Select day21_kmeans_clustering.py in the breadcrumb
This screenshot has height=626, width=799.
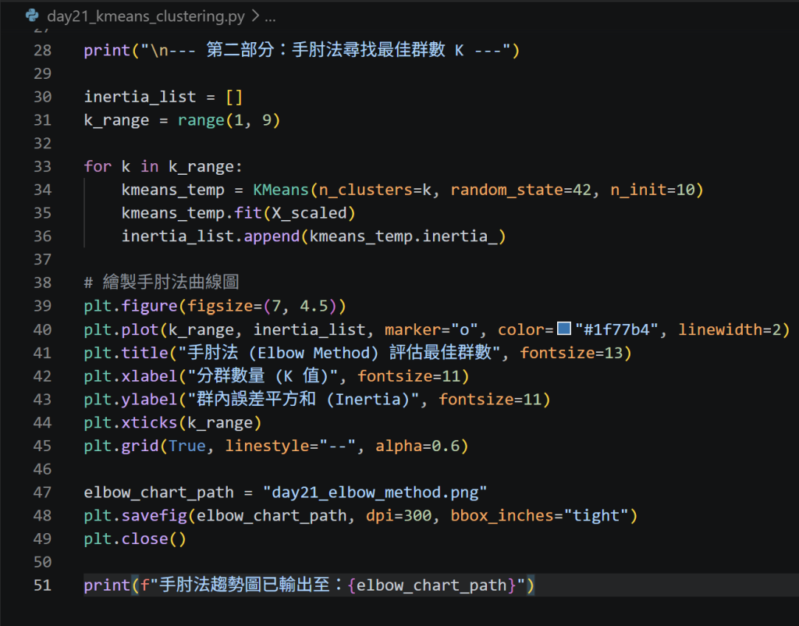coord(146,16)
